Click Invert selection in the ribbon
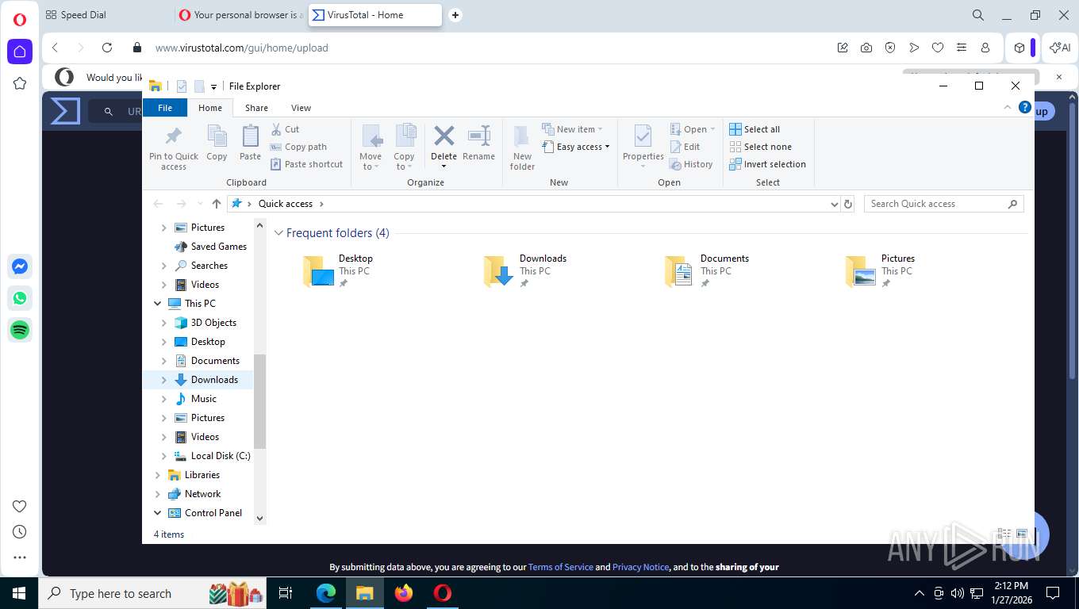This screenshot has width=1079, height=609. [767, 164]
